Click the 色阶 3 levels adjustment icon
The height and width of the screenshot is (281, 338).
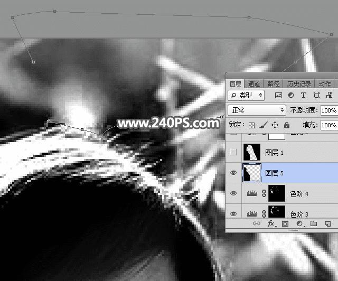coord(252,213)
